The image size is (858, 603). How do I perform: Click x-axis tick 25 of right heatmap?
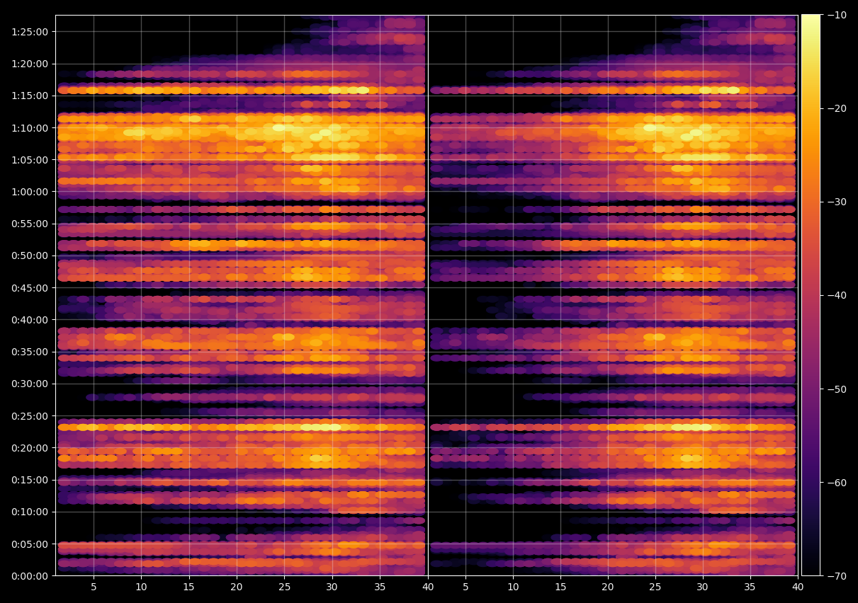[x=655, y=587]
